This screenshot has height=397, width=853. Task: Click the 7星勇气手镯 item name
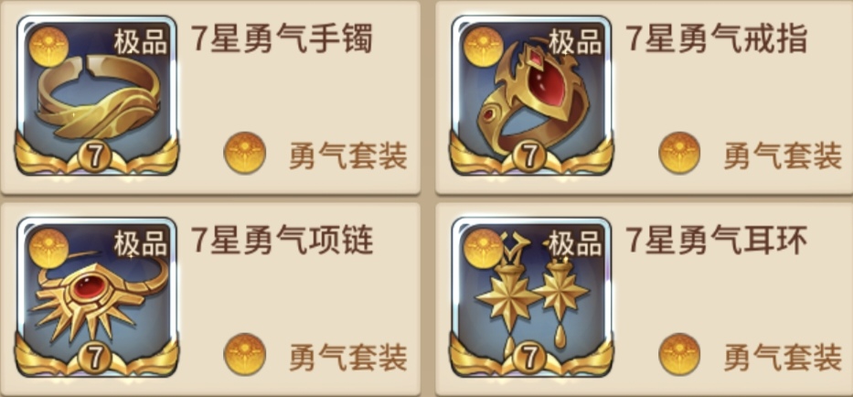(x=282, y=39)
